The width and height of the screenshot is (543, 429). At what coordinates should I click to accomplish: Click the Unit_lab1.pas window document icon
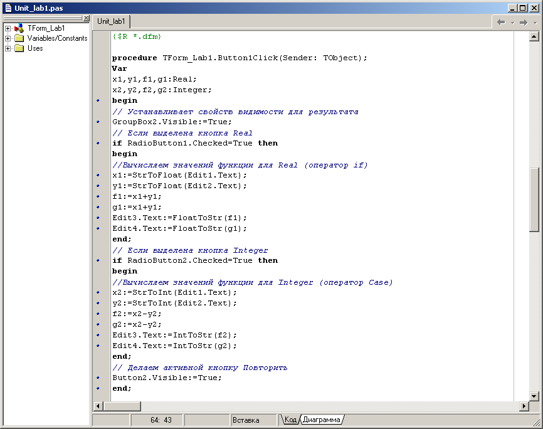click(8, 8)
